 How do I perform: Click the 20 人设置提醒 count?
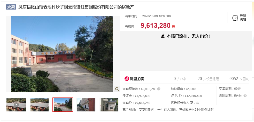(x=208, y=79)
